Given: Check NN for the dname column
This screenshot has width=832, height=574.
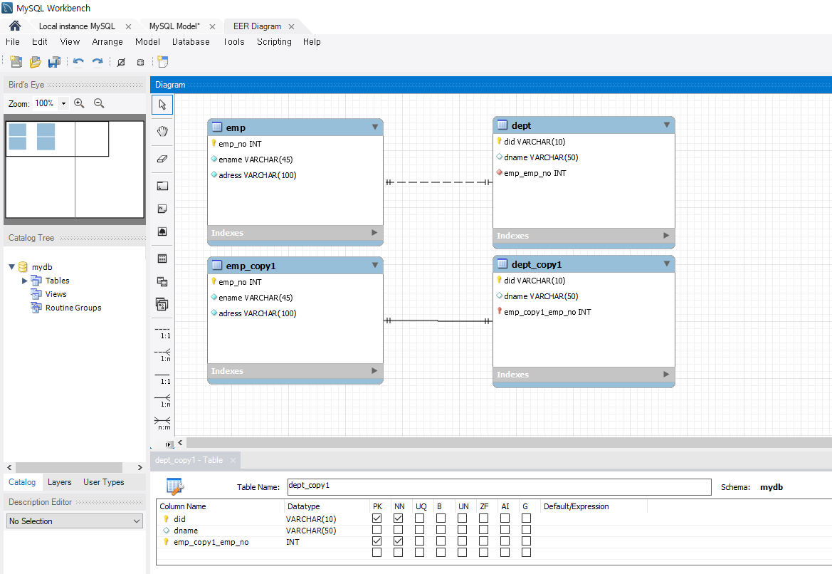Looking at the screenshot, I should 399,530.
